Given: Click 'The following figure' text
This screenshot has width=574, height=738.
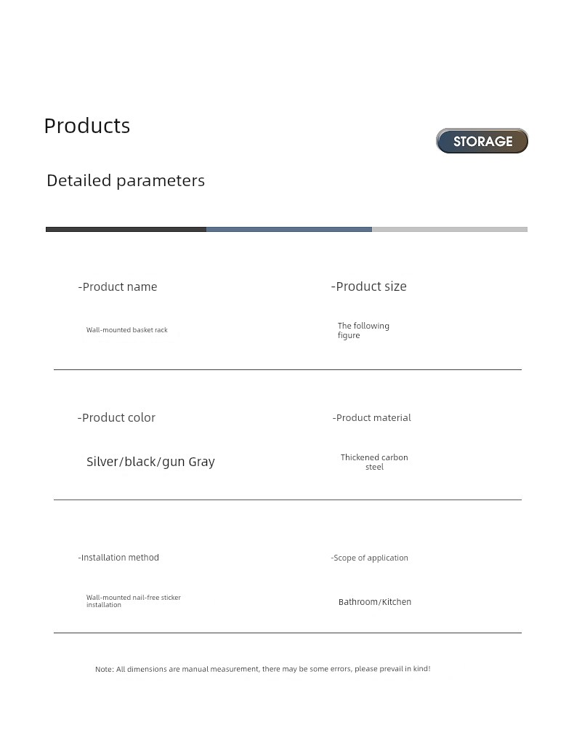Looking at the screenshot, I should click(x=363, y=330).
